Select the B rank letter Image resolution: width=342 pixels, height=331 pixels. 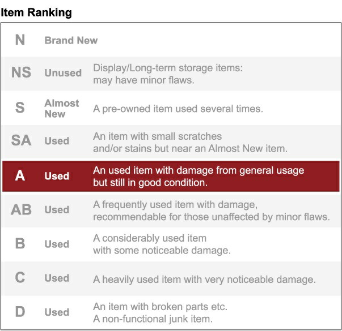[x=20, y=244]
